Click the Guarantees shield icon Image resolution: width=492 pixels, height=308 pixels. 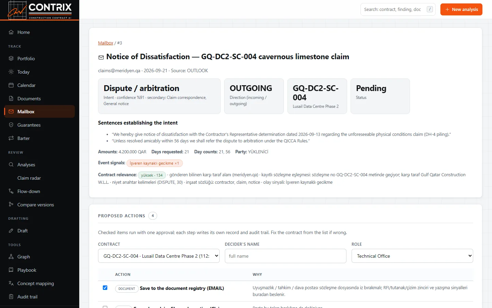click(11, 125)
